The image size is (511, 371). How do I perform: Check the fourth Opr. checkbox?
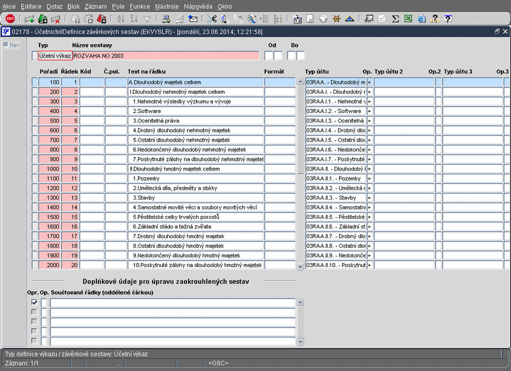(x=34, y=331)
